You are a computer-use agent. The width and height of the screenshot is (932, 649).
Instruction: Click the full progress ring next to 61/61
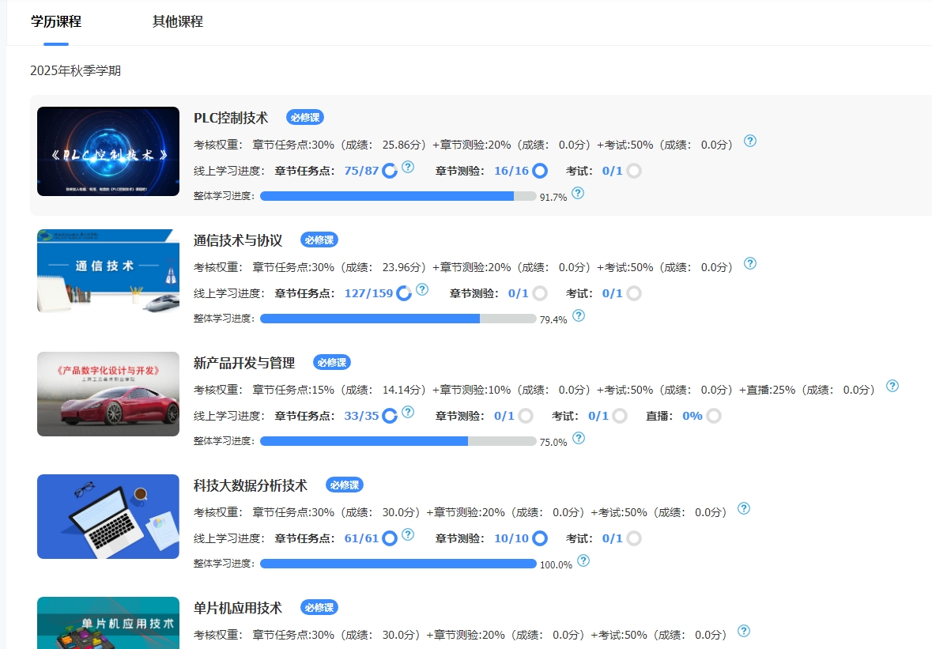point(390,538)
